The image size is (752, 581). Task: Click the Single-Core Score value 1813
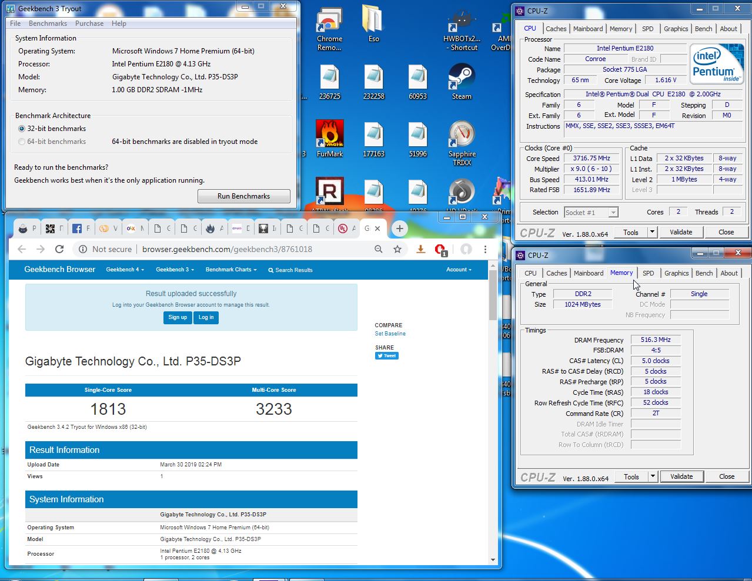point(108,409)
